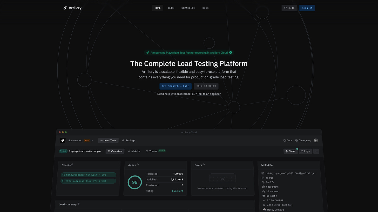Click the Artillery Cloud app logo icon
378x212 pixels.
(63, 141)
